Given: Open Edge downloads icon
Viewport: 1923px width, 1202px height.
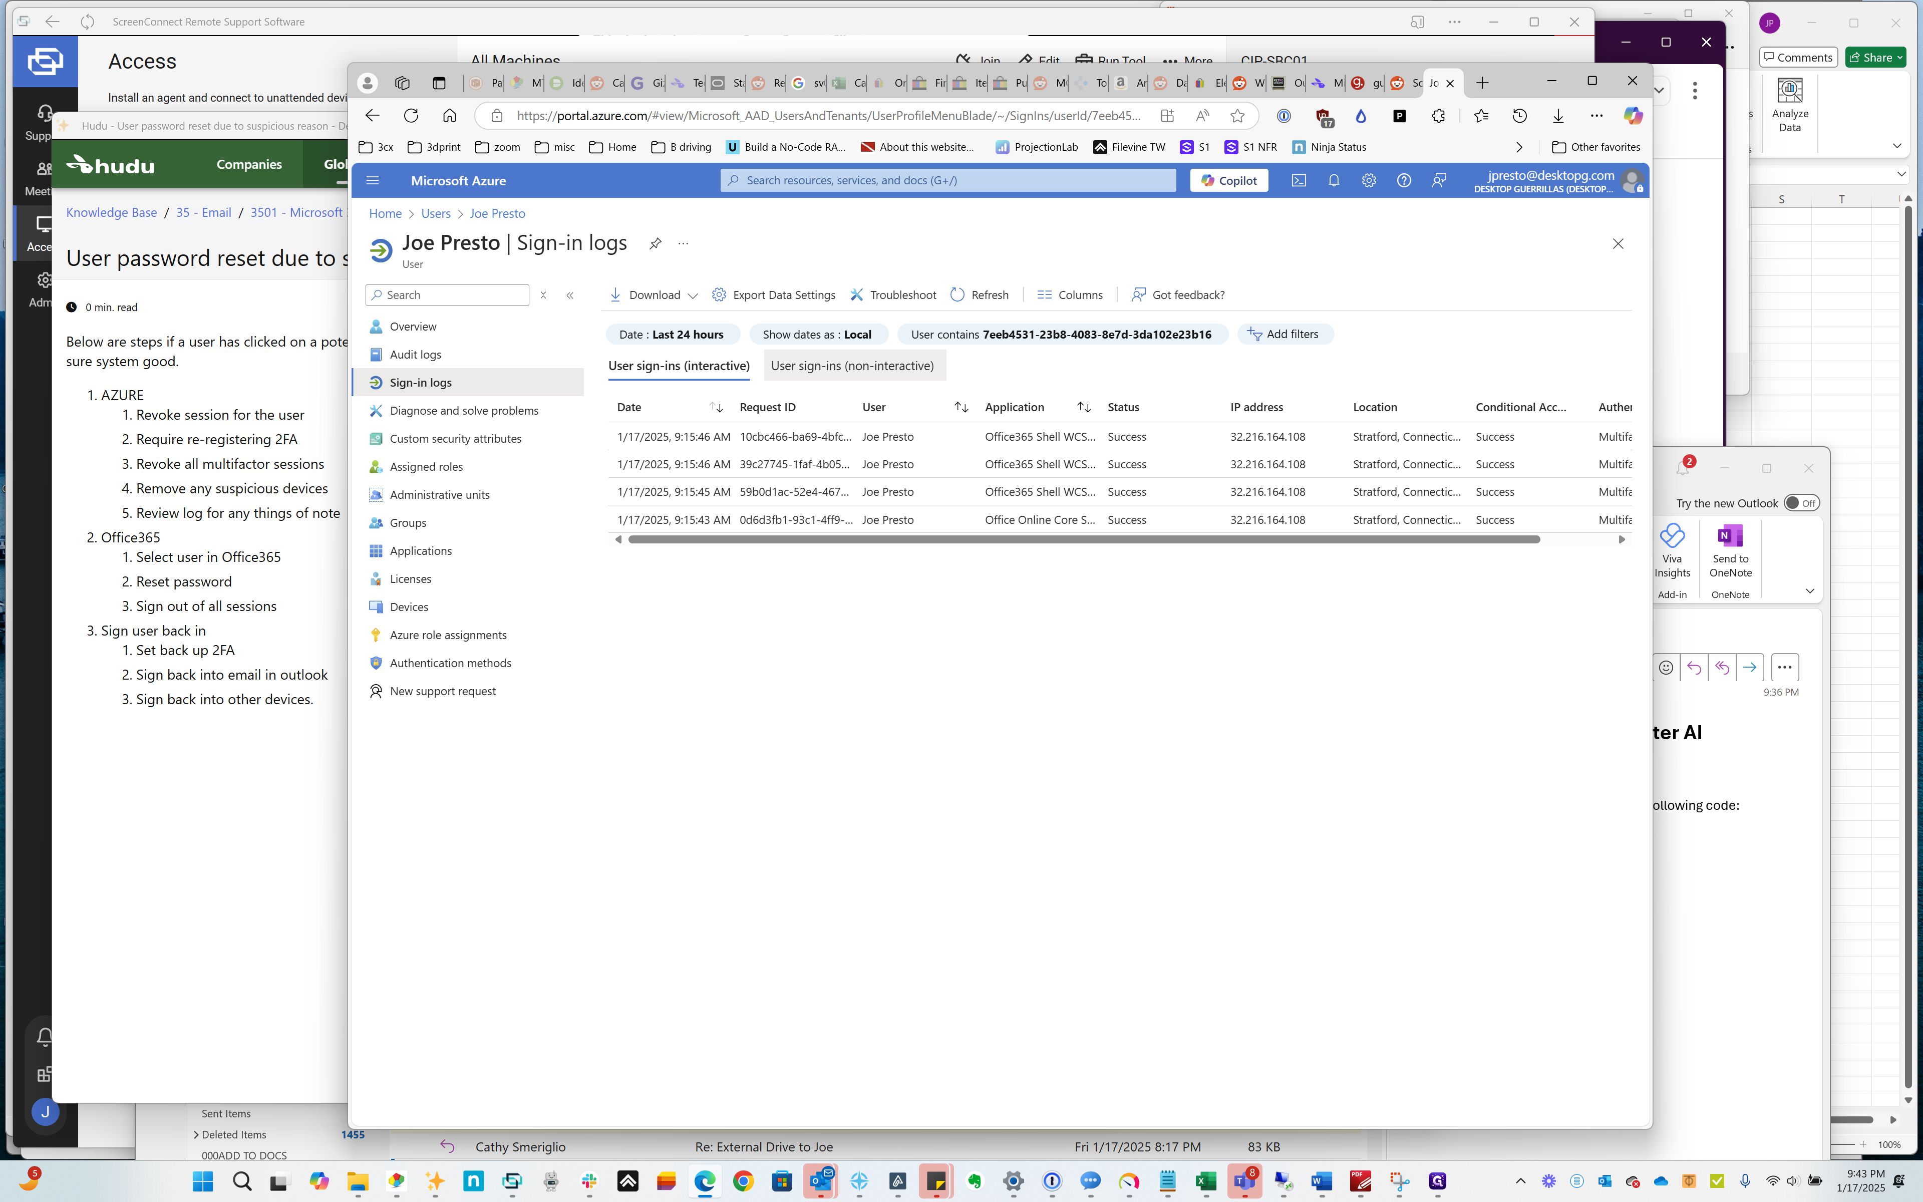Looking at the screenshot, I should 1558,116.
